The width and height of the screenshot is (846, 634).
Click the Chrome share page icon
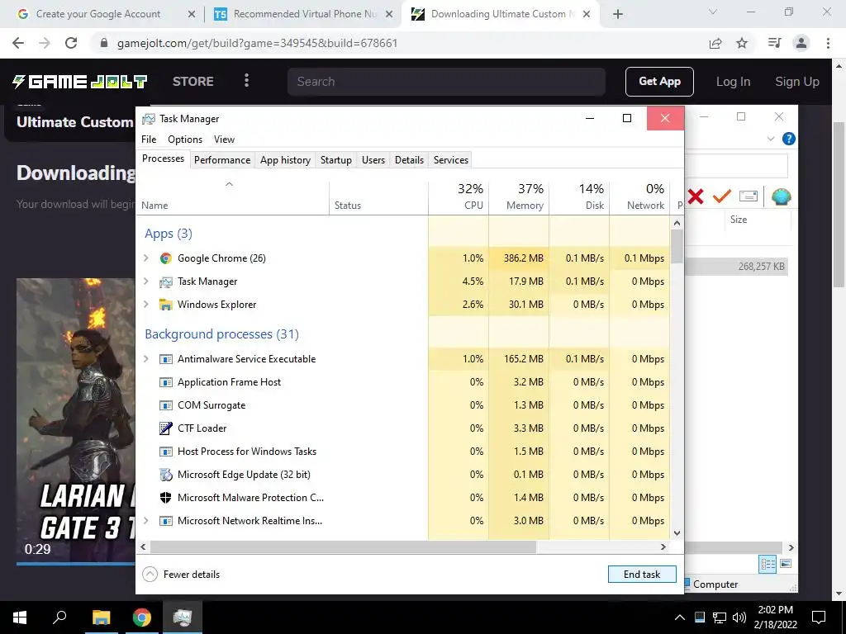pyautogui.click(x=715, y=43)
